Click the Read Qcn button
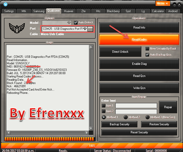Image resolution: width=183 pixels, height=152 pixels. (139, 76)
